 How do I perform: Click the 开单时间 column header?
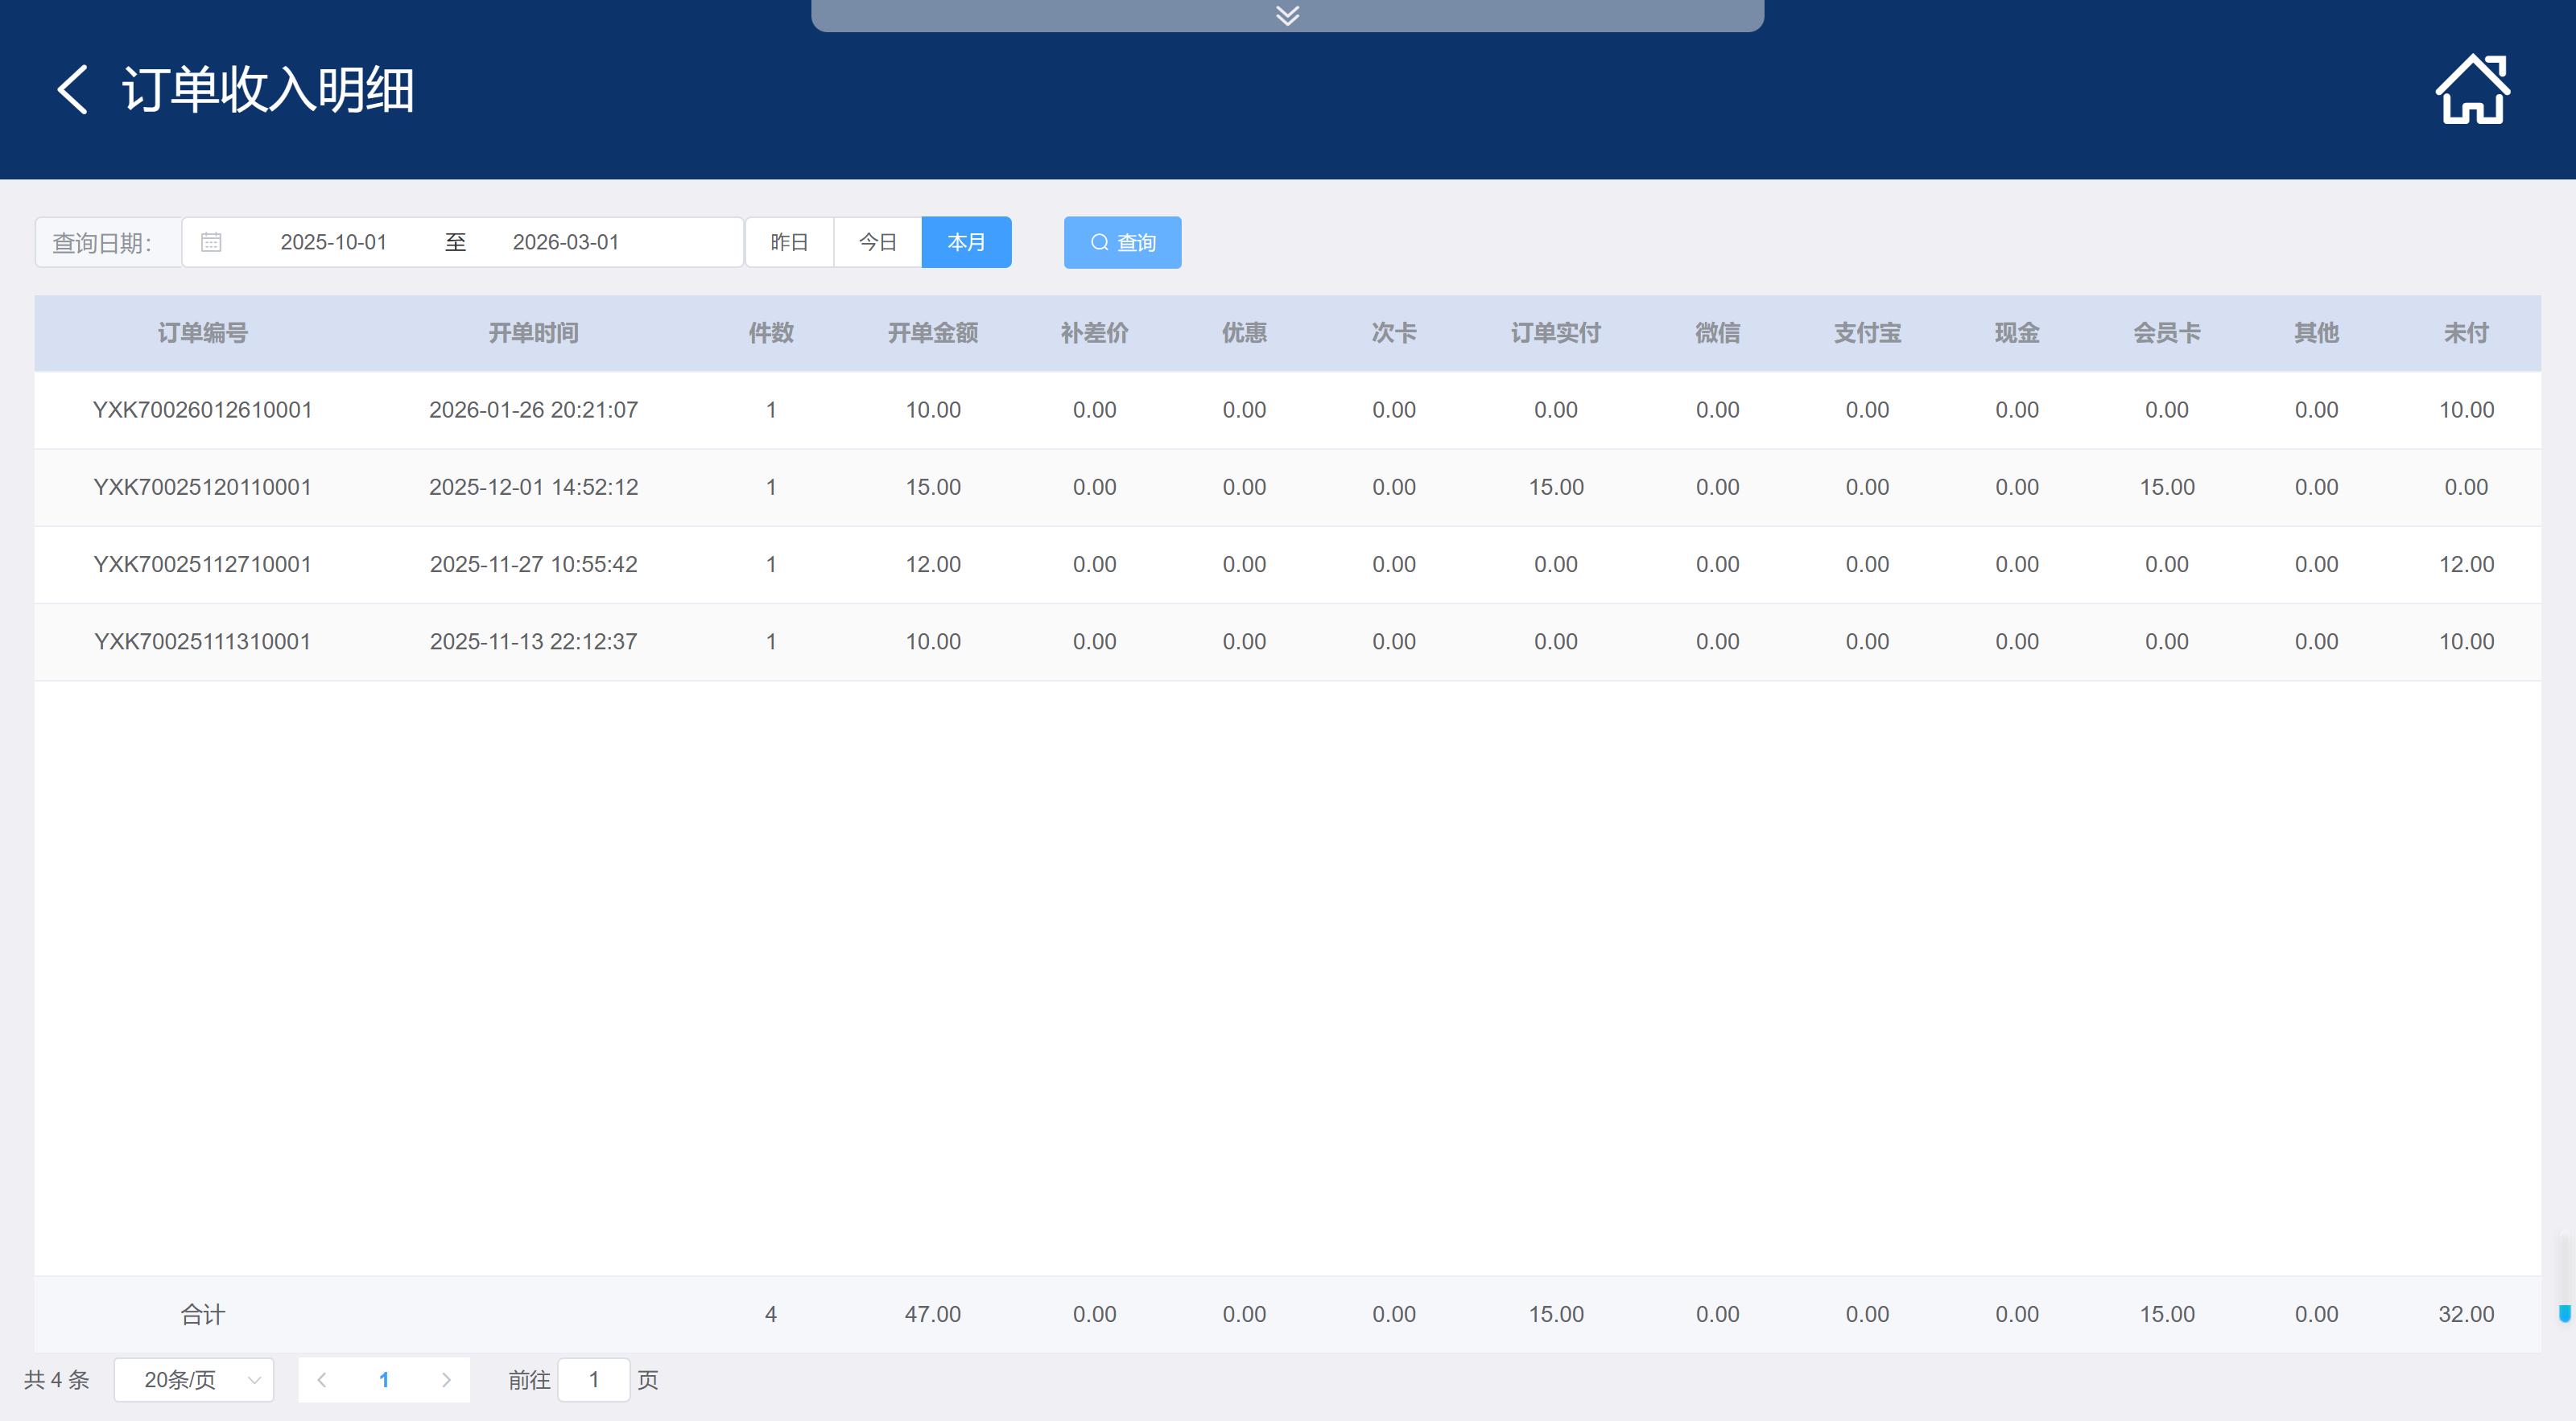[533, 333]
